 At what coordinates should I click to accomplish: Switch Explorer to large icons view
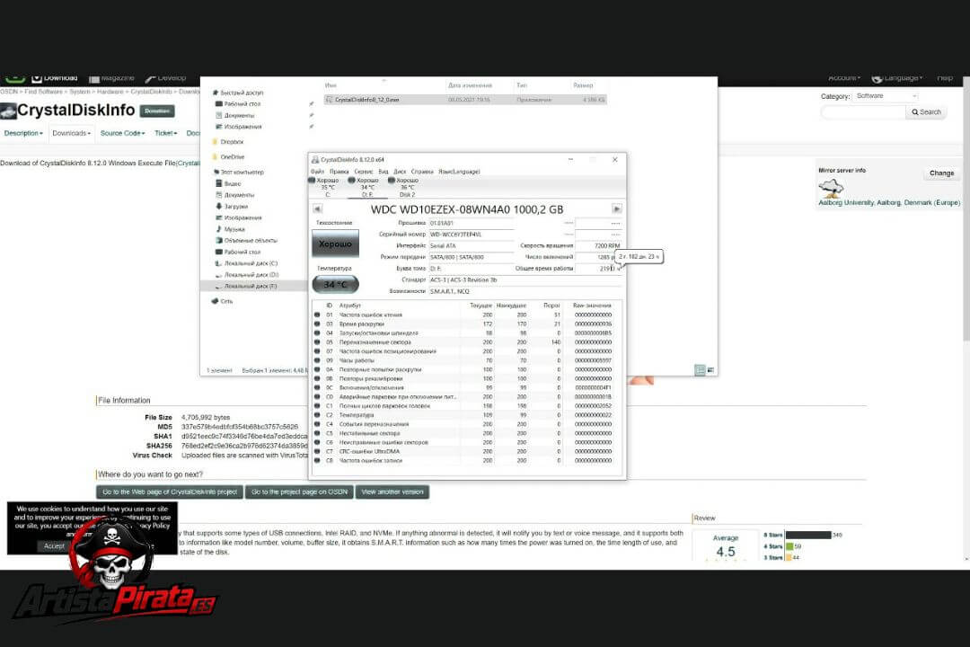pos(710,369)
